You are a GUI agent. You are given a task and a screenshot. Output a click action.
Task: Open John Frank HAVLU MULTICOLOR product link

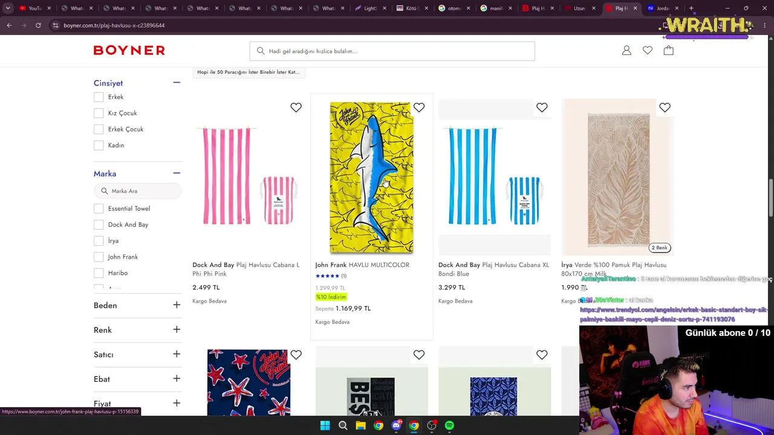[362, 265]
